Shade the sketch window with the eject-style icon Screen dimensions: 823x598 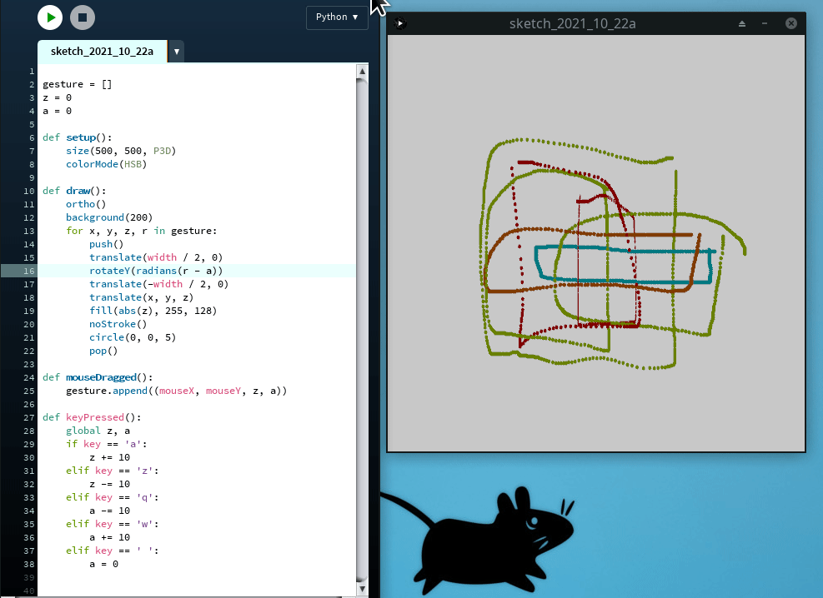click(742, 23)
